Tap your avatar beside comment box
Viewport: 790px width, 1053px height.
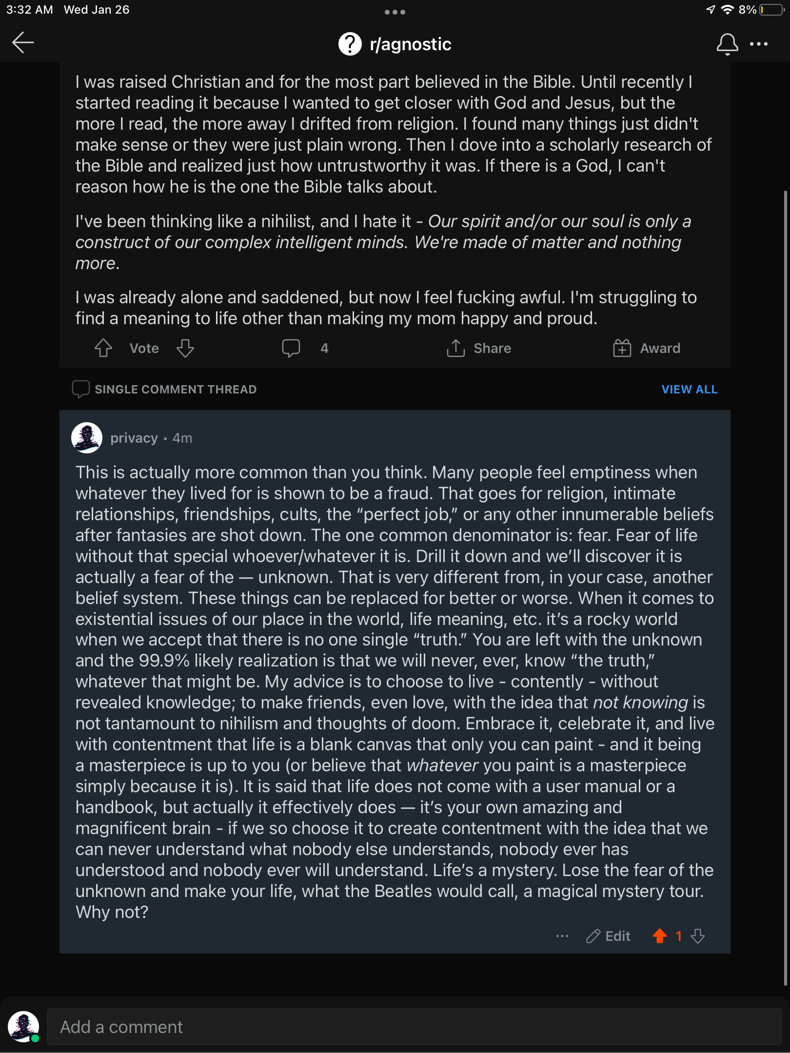point(23,1027)
